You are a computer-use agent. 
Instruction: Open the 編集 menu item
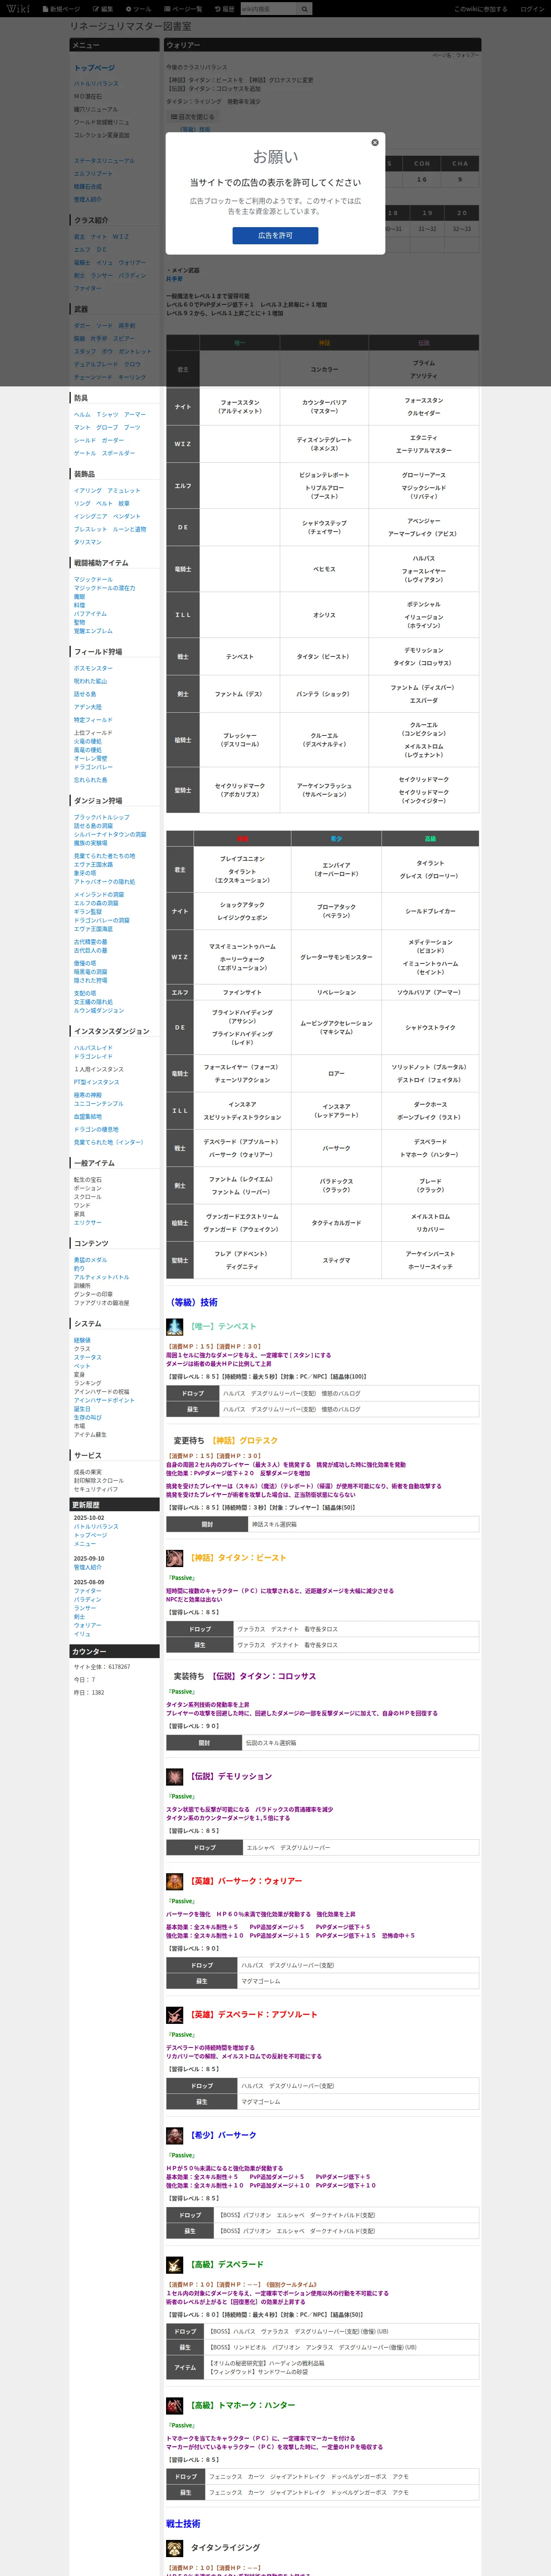(103, 9)
